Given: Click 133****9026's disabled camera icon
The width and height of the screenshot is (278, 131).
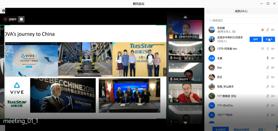Looking at the screenshot, I should click(x=273, y=115).
